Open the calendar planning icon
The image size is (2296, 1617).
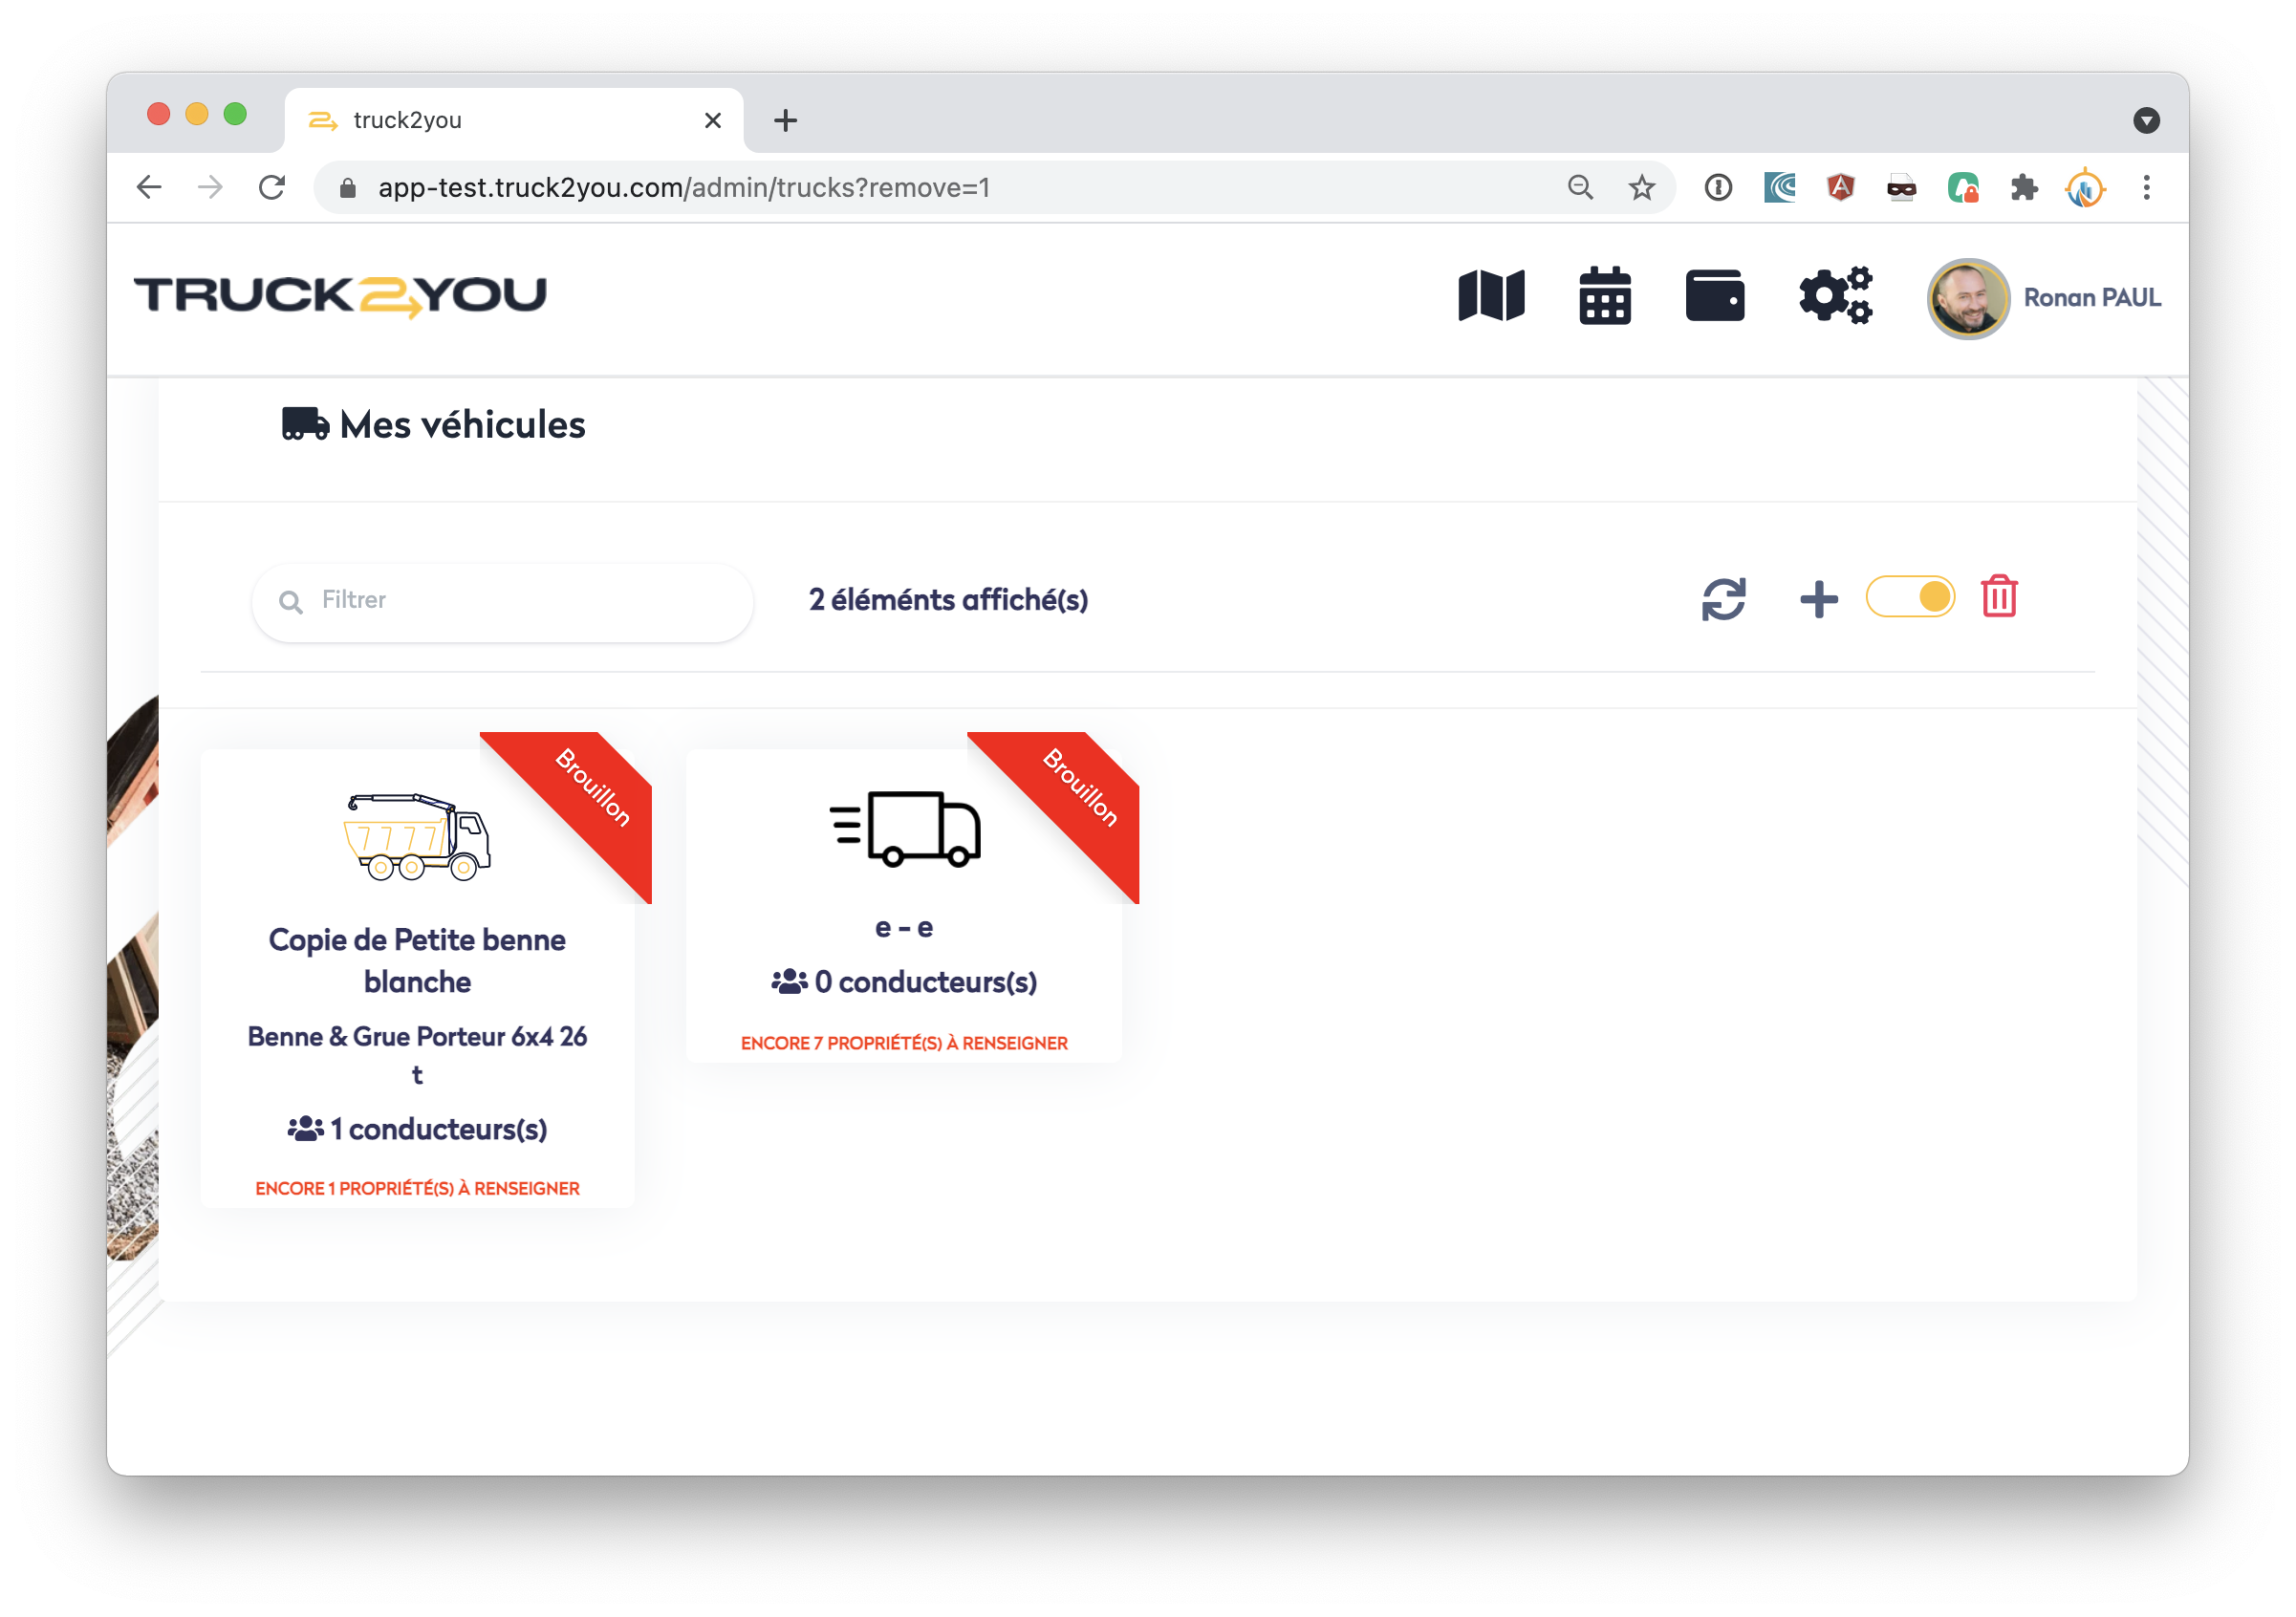click(1604, 296)
